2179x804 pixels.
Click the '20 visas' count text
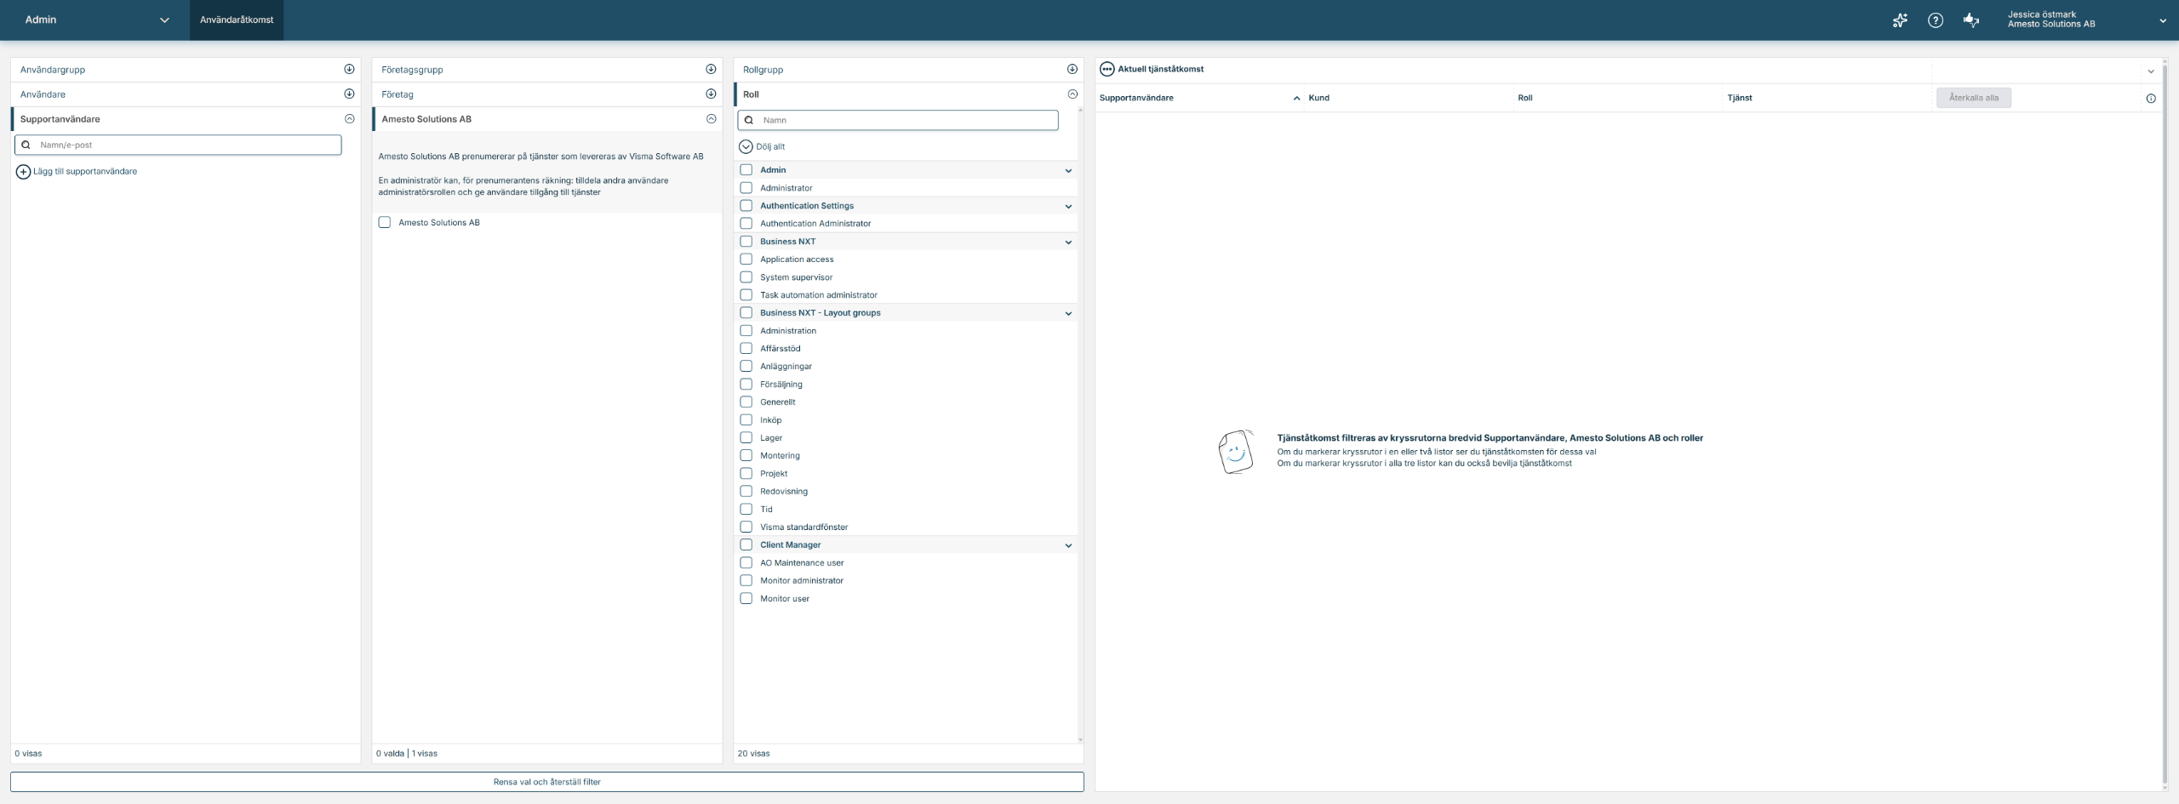coord(753,754)
